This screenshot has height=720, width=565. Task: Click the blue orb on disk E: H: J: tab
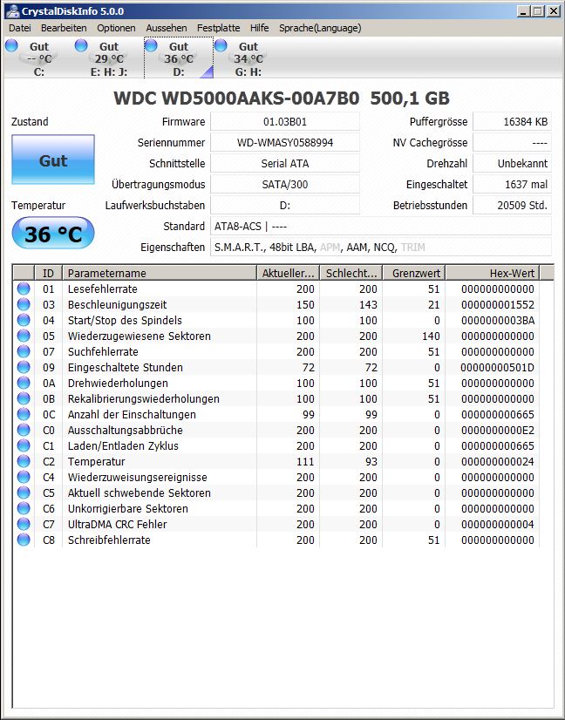[x=81, y=45]
